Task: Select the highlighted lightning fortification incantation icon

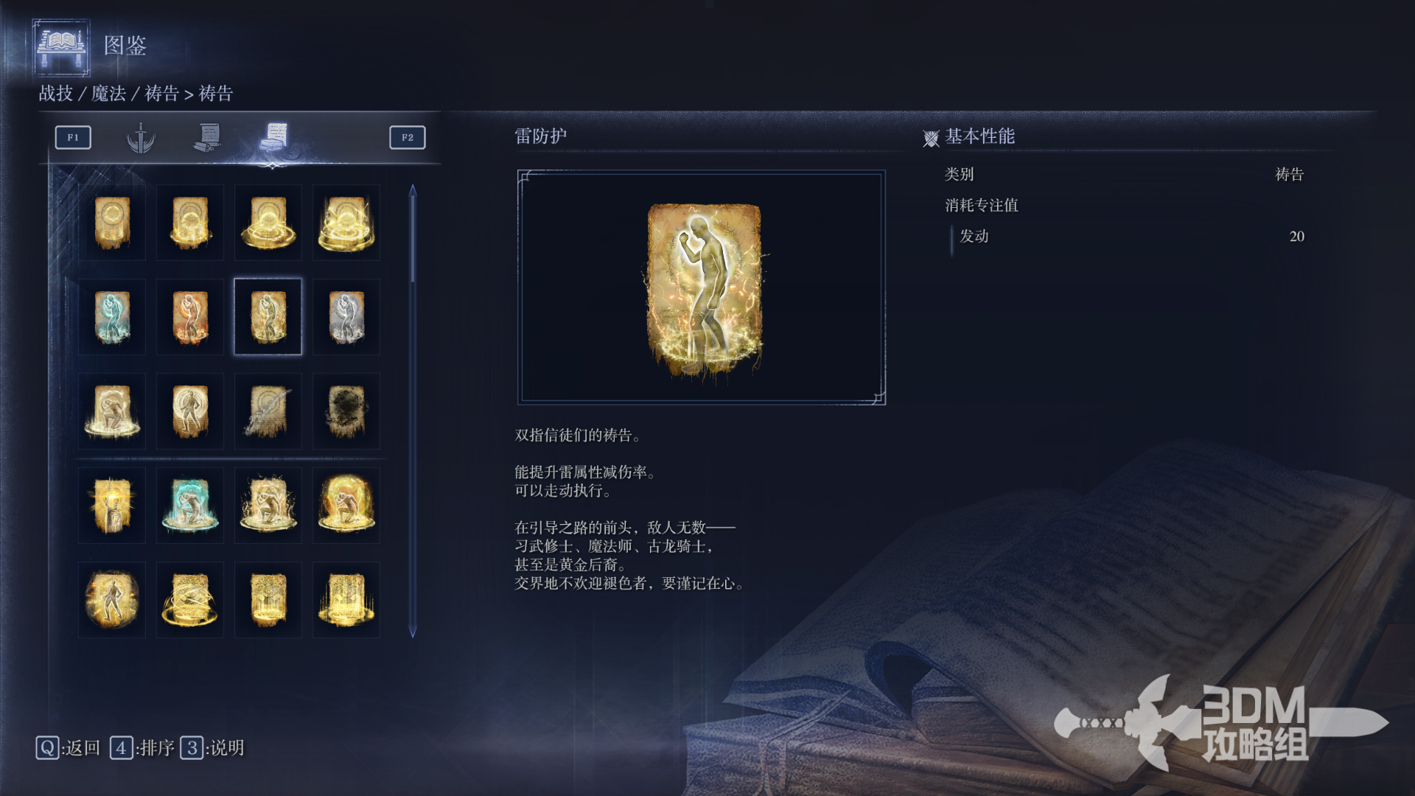Action: pos(268,317)
